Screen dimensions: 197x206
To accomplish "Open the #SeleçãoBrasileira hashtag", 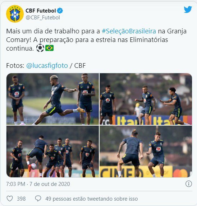I will point(129,31).
